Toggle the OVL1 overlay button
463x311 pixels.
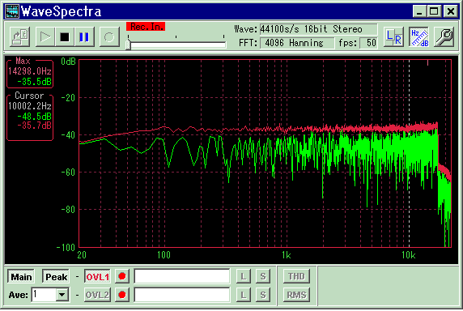[x=97, y=277]
